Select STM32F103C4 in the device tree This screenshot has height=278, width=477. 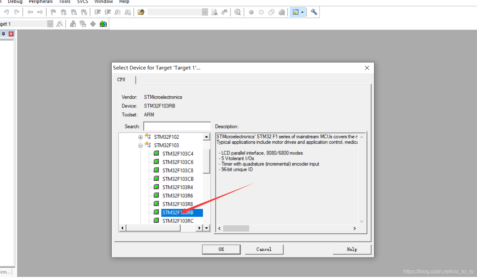pos(178,154)
